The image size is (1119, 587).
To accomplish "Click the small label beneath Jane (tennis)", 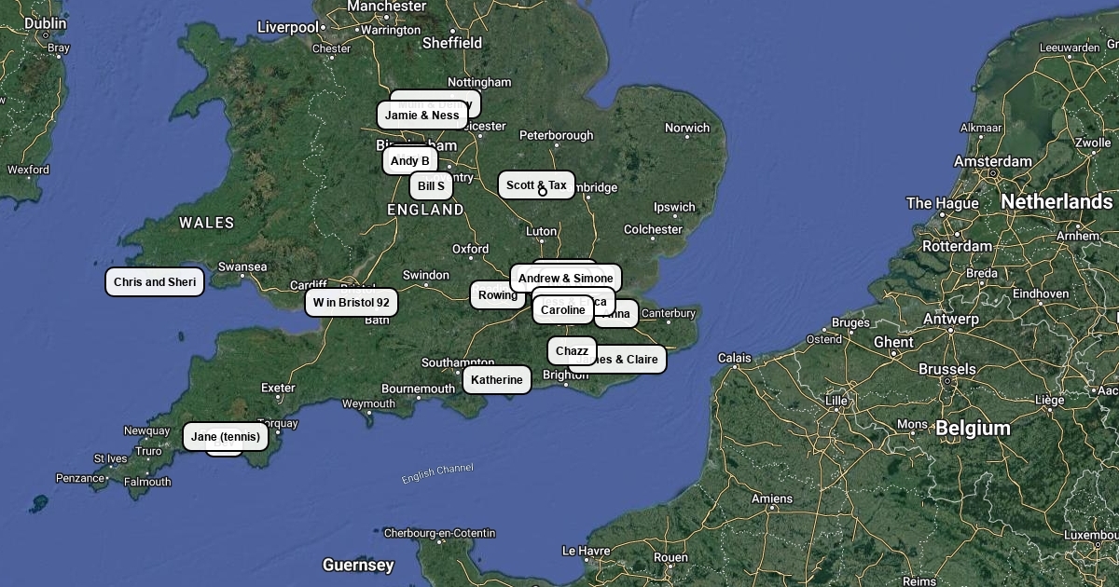I will (224, 453).
